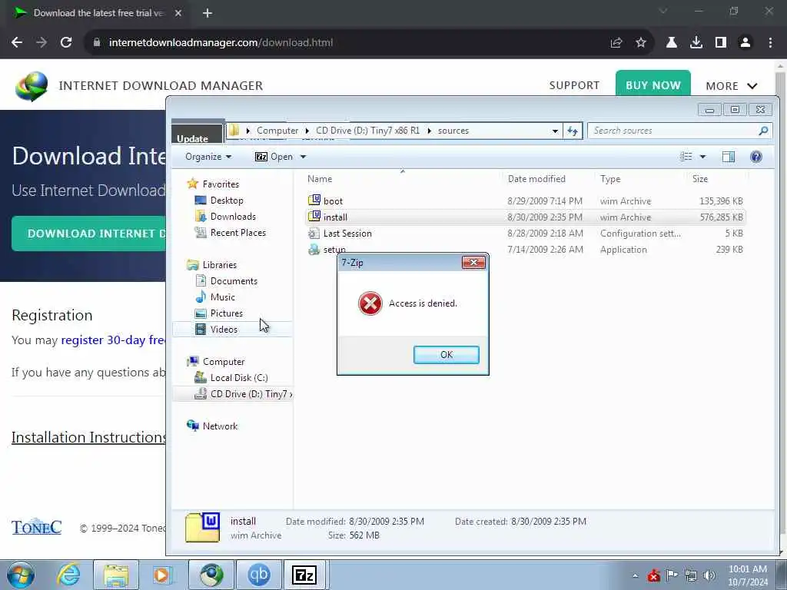Select the install wim archive file

[526, 217]
